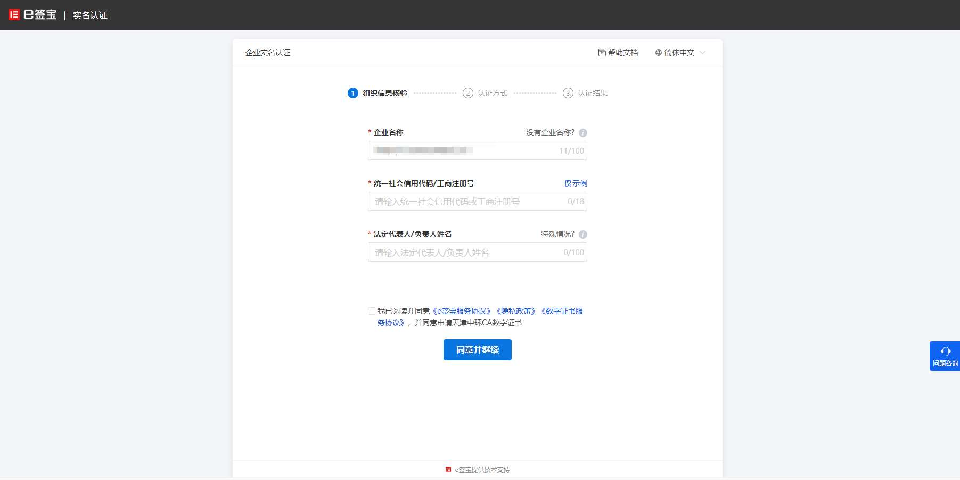Click the globe language icon
The width and height of the screenshot is (960, 480).
pyautogui.click(x=659, y=53)
